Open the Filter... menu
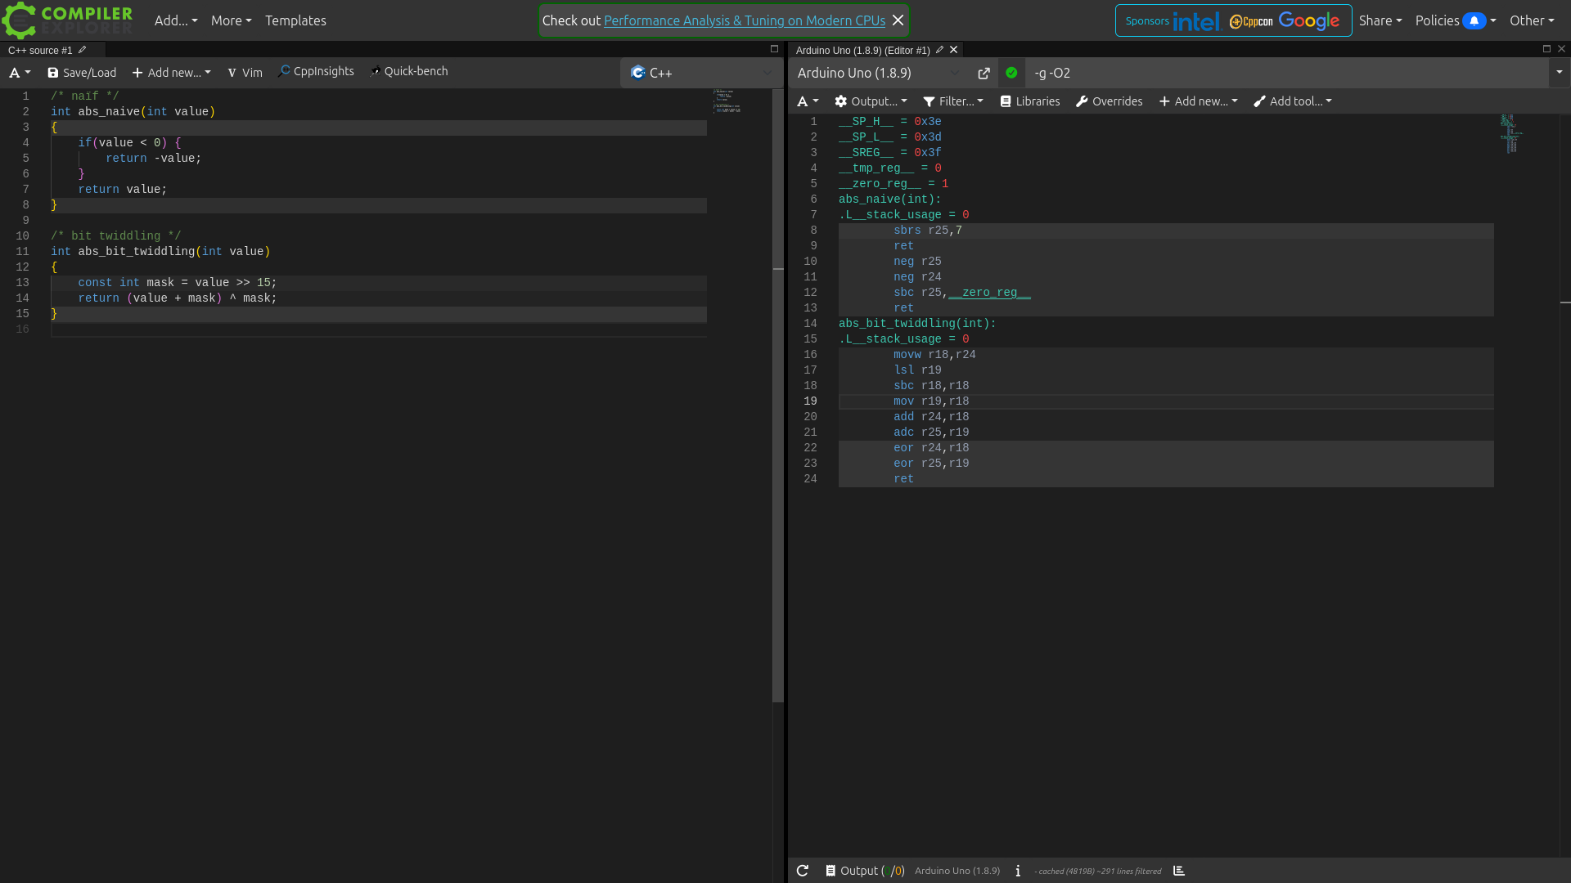Screen dimensions: 1571x883 (953, 101)
